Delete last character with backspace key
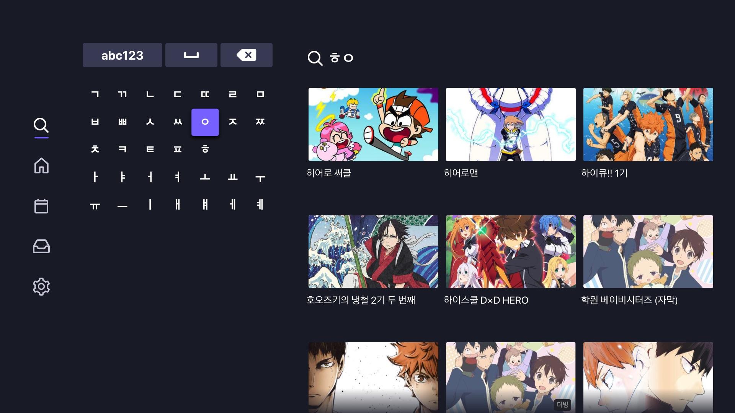Viewport: 735px width, 413px height. [247, 55]
